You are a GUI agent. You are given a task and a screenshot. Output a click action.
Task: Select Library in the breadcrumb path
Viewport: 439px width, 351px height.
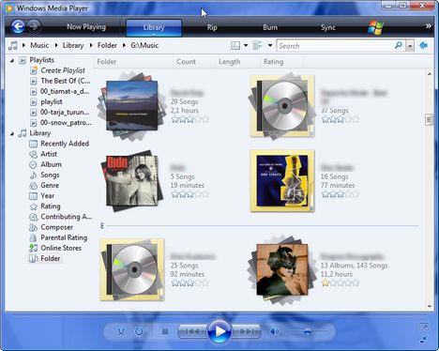click(73, 45)
